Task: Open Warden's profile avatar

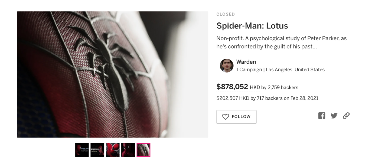Action: [x=226, y=65]
